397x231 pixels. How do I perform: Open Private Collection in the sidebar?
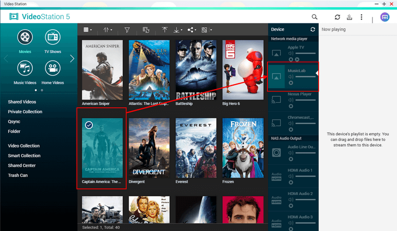point(25,112)
